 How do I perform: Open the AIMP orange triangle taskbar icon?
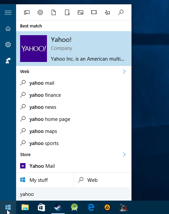[x=107, y=207]
